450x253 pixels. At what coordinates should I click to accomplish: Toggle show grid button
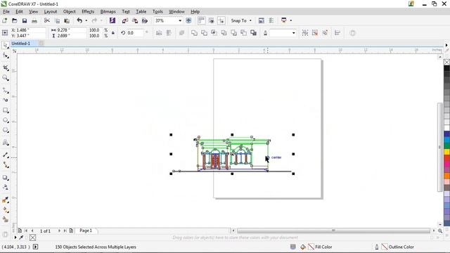[x=211, y=20]
